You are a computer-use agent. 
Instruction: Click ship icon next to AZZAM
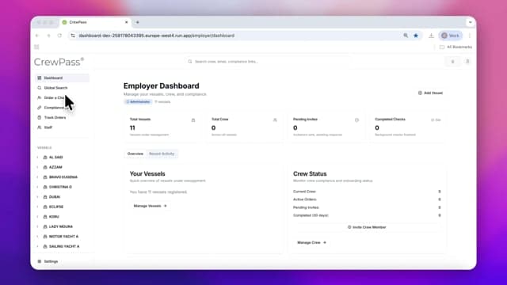coord(45,167)
